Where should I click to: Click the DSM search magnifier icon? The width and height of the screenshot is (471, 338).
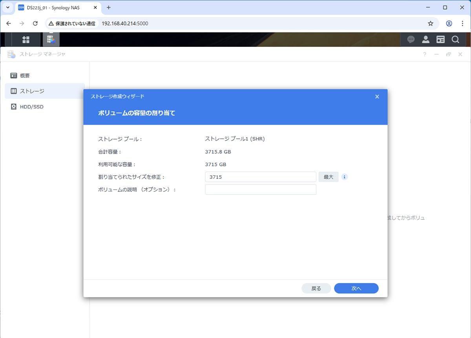point(455,39)
